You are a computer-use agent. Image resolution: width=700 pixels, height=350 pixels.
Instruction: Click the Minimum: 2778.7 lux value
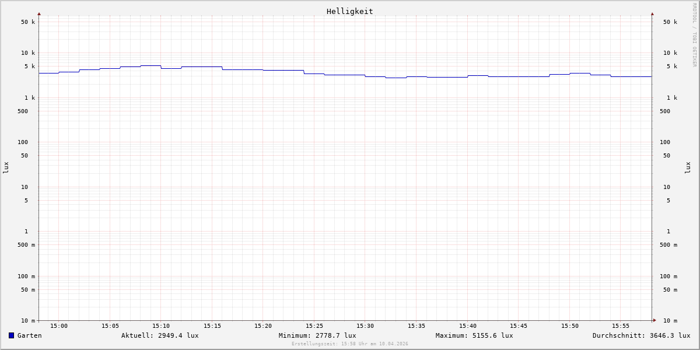[x=317, y=335]
